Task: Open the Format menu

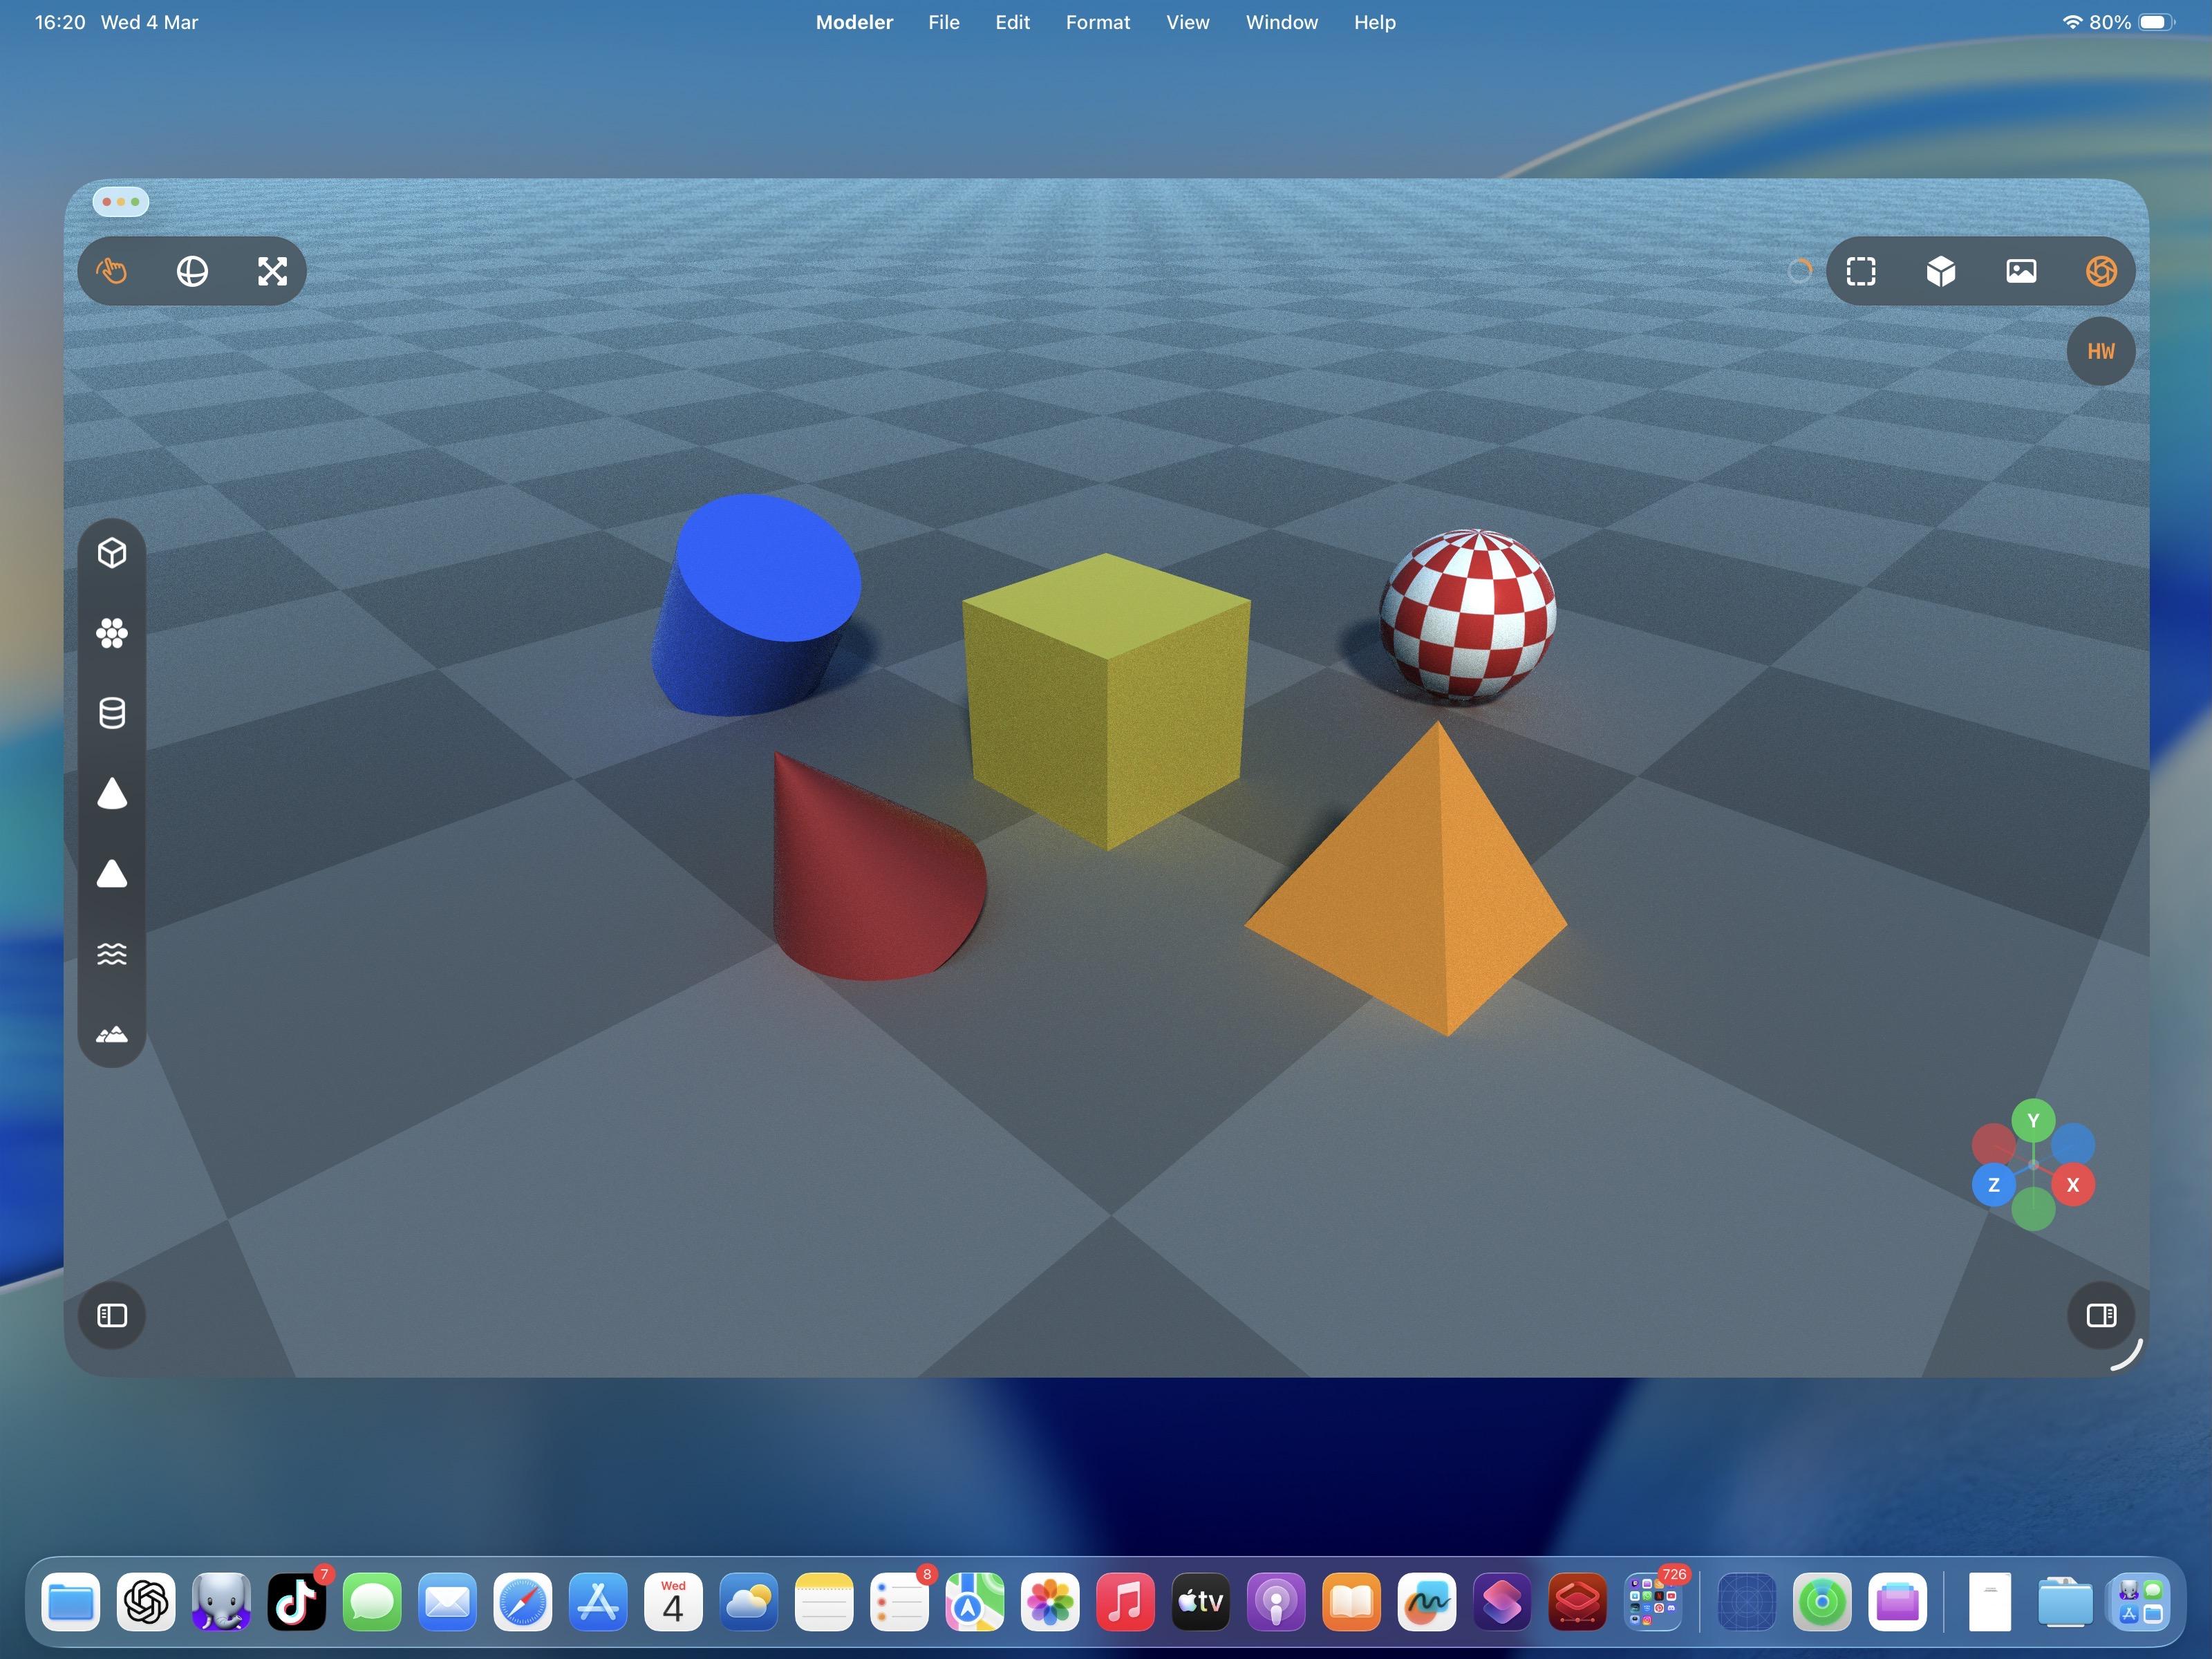Action: tap(1097, 22)
